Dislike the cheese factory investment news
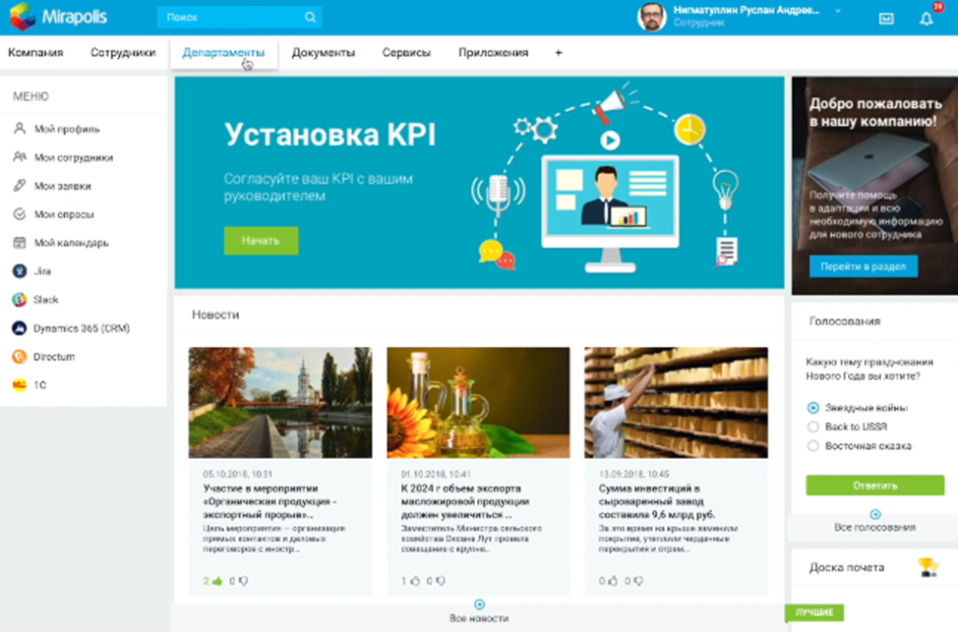 [x=638, y=581]
